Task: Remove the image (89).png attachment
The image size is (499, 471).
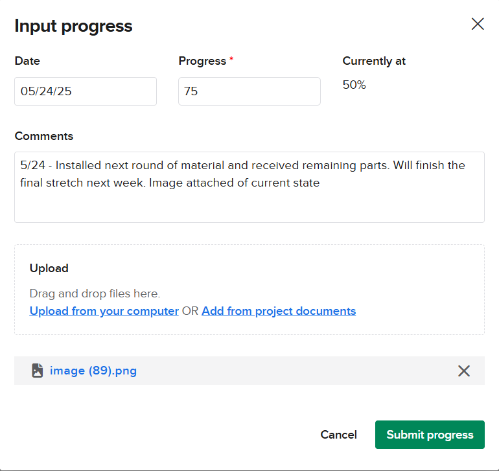Action: pos(464,371)
